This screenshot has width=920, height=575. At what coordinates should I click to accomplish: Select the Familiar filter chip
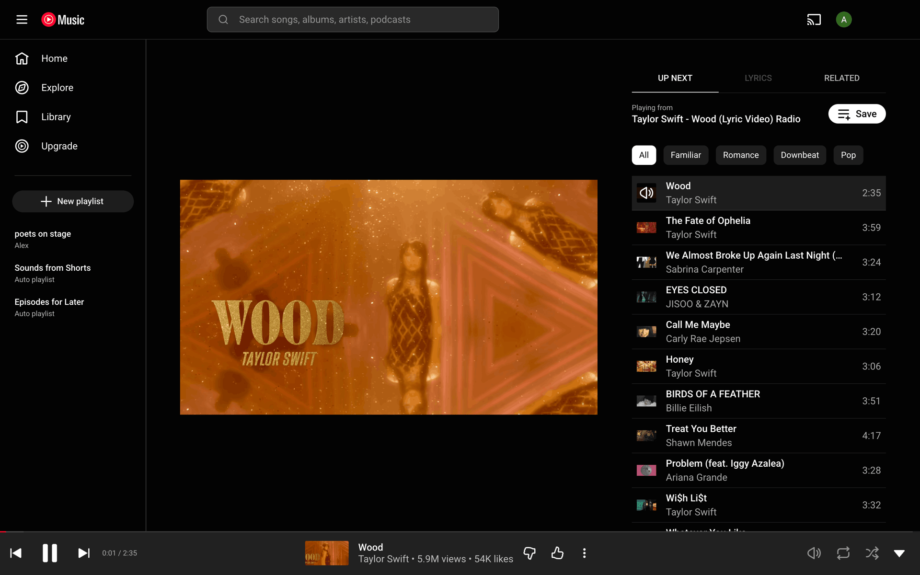[x=686, y=155]
